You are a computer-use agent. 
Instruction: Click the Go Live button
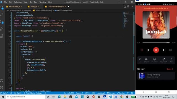pos(111,93)
